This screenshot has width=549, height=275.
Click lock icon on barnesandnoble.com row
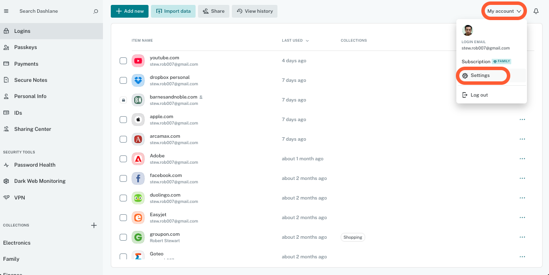123,100
